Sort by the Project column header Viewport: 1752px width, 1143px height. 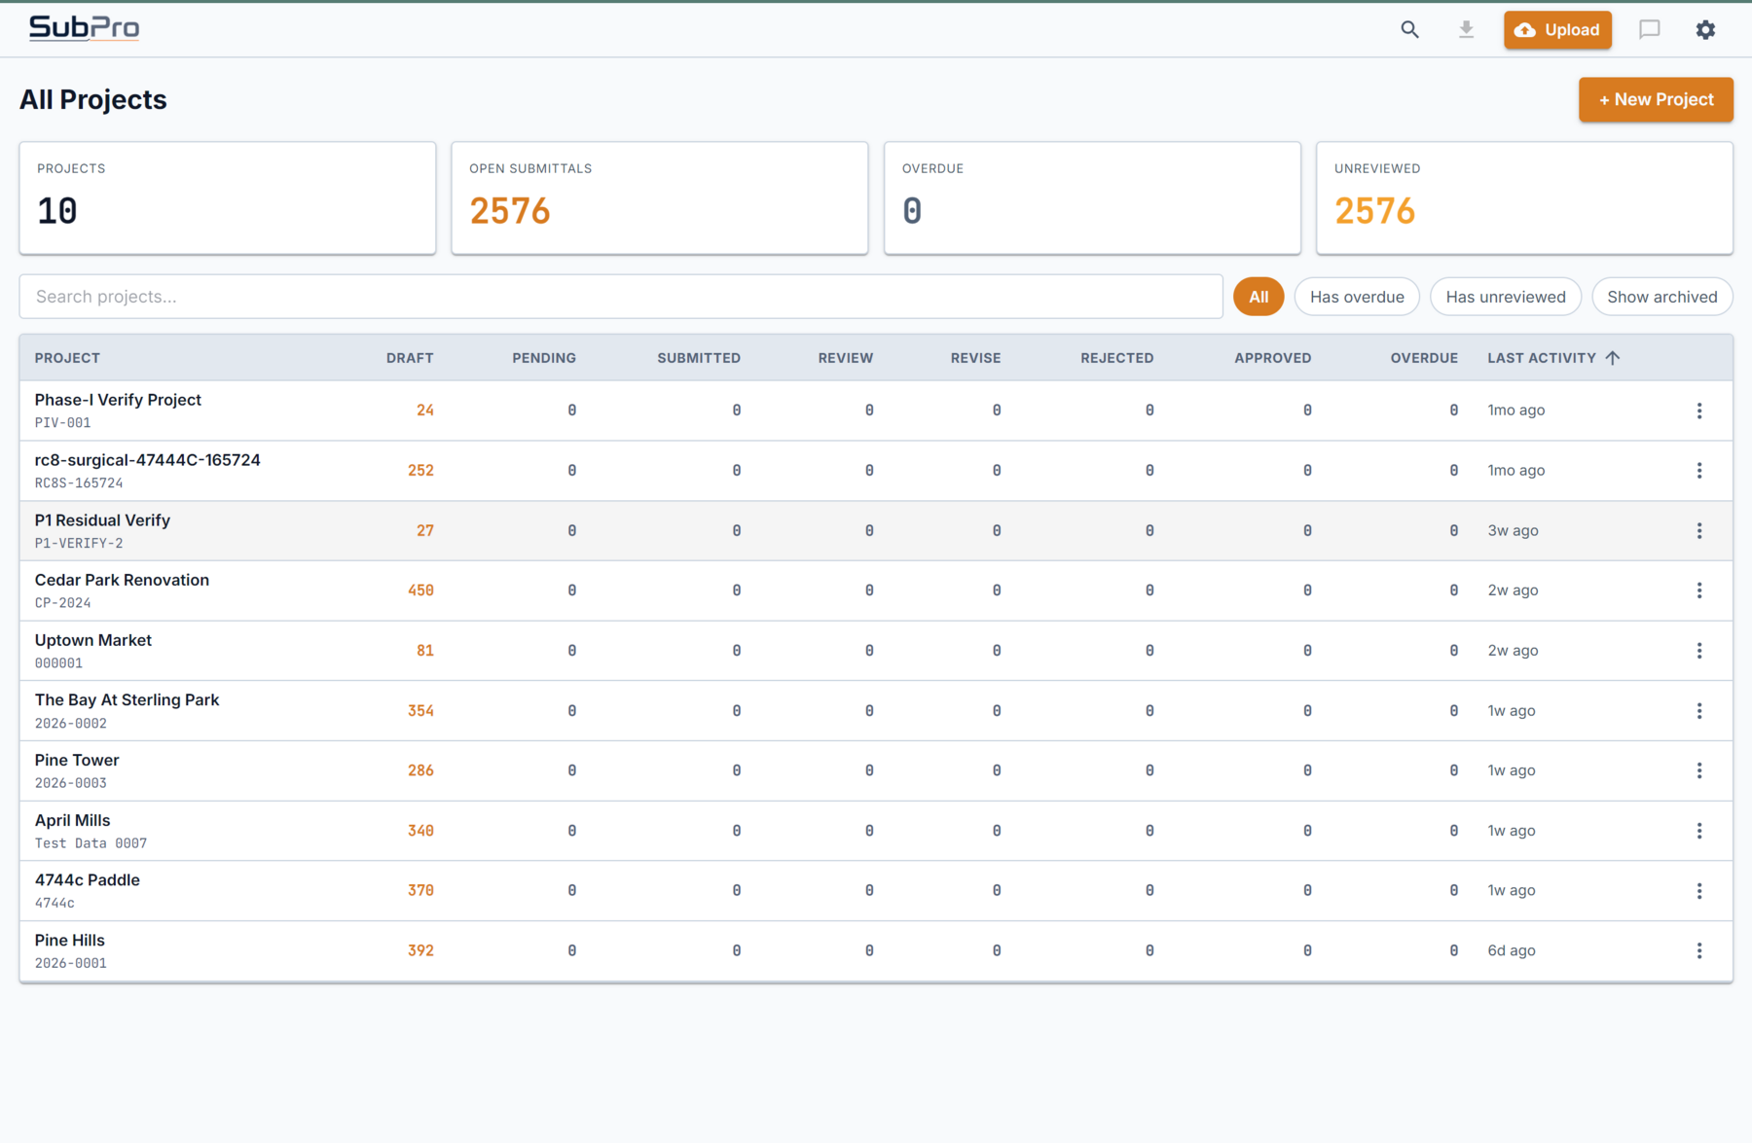67,358
